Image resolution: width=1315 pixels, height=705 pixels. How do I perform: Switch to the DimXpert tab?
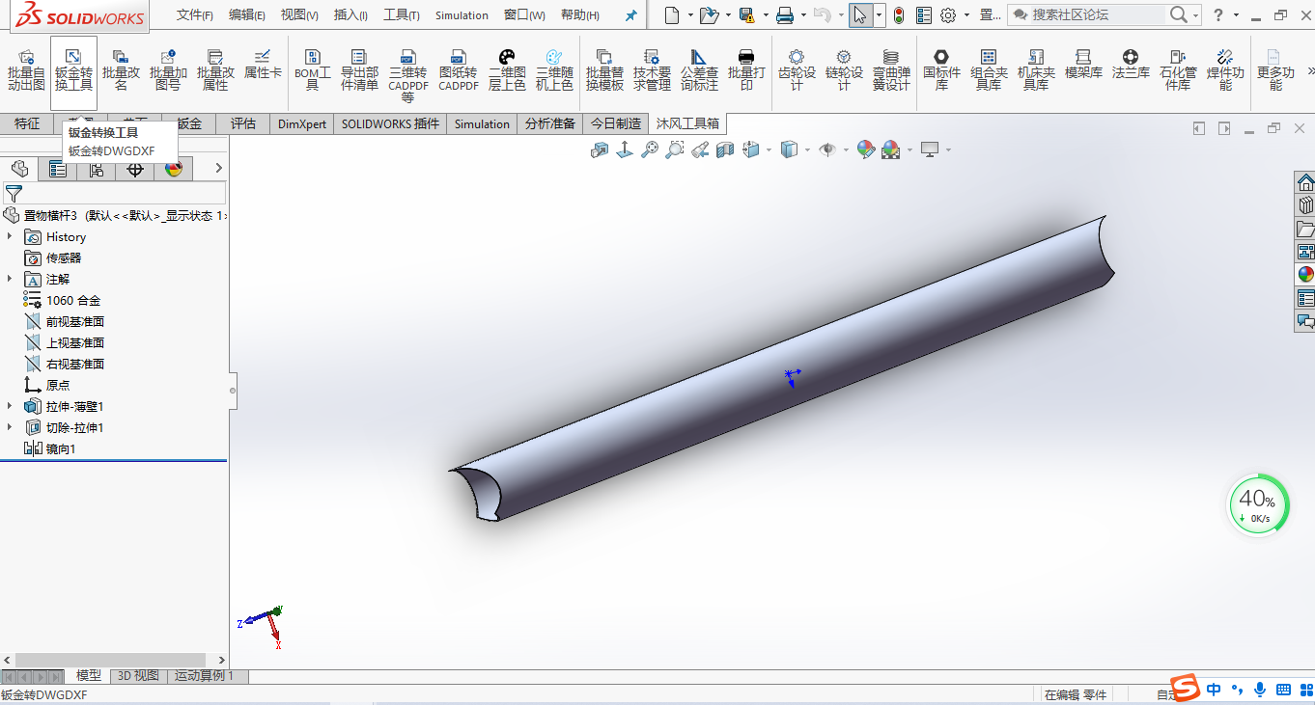[302, 123]
